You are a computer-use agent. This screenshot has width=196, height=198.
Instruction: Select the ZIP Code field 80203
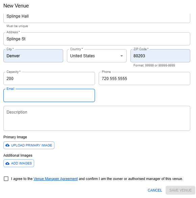pos(160,56)
